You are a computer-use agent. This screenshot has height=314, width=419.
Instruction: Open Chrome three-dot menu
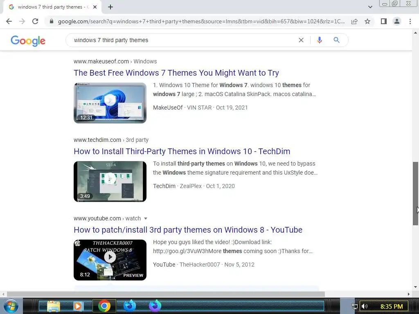click(x=410, y=21)
